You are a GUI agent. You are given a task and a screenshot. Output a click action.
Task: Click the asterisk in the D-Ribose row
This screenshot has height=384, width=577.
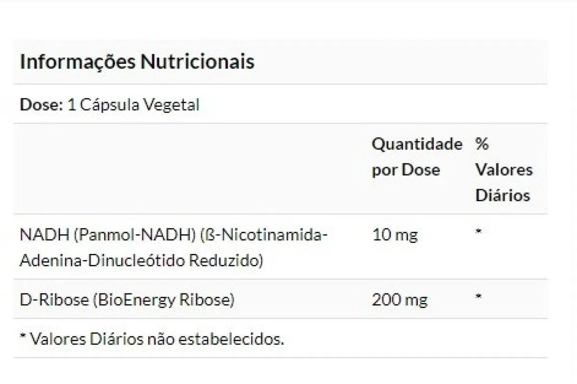click(478, 297)
